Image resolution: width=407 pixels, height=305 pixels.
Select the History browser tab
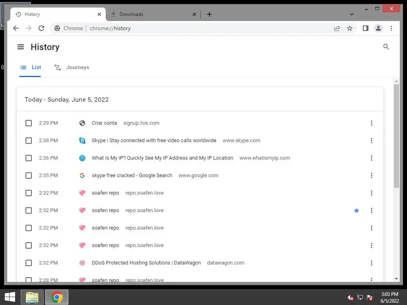tap(58, 14)
